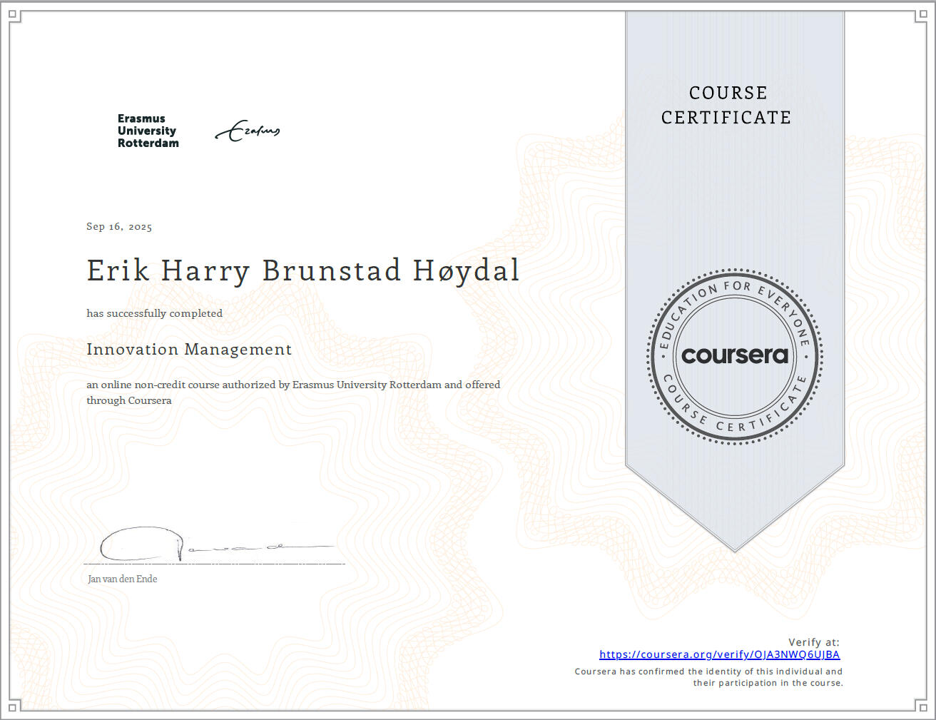Click the bottom-right corner ornament

point(921,705)
